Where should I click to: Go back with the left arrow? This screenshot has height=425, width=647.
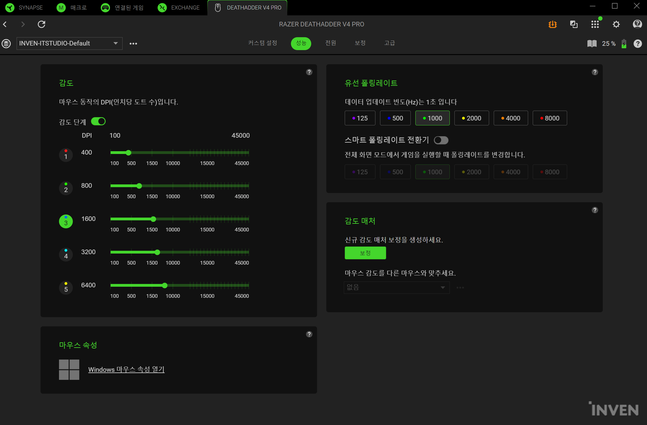pos(5,24)
